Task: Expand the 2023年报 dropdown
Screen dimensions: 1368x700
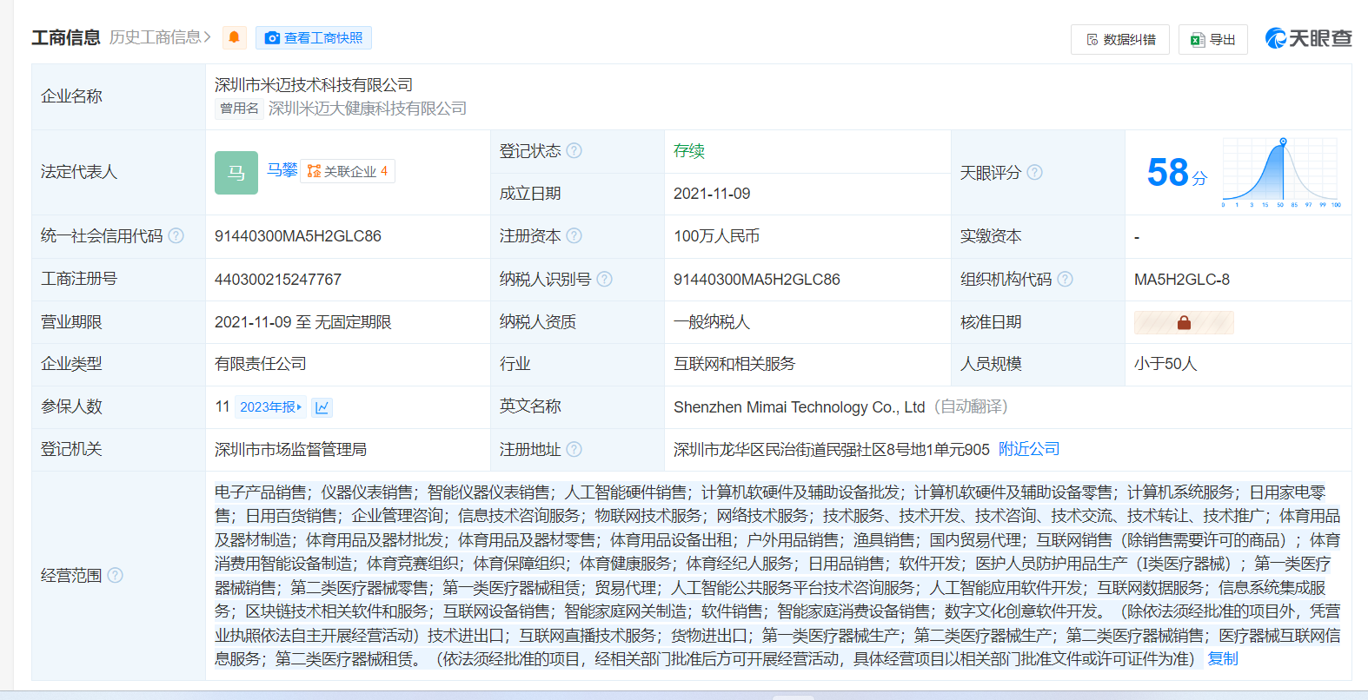Action: [270, 406]
